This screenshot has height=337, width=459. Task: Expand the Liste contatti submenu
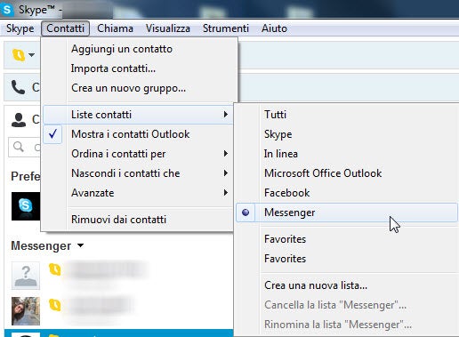click(138, 115)
